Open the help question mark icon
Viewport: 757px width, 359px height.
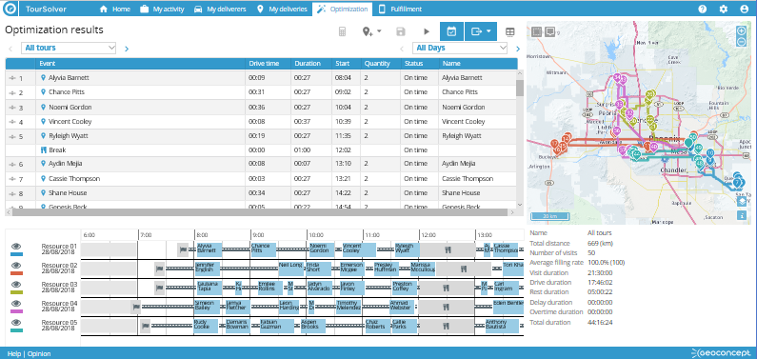point(703,9)
